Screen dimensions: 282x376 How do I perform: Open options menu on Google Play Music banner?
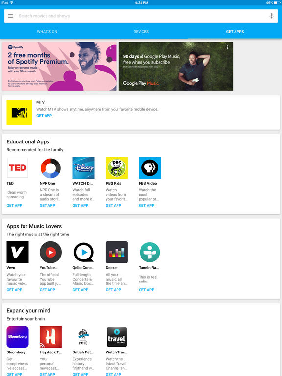coord(227,47)
